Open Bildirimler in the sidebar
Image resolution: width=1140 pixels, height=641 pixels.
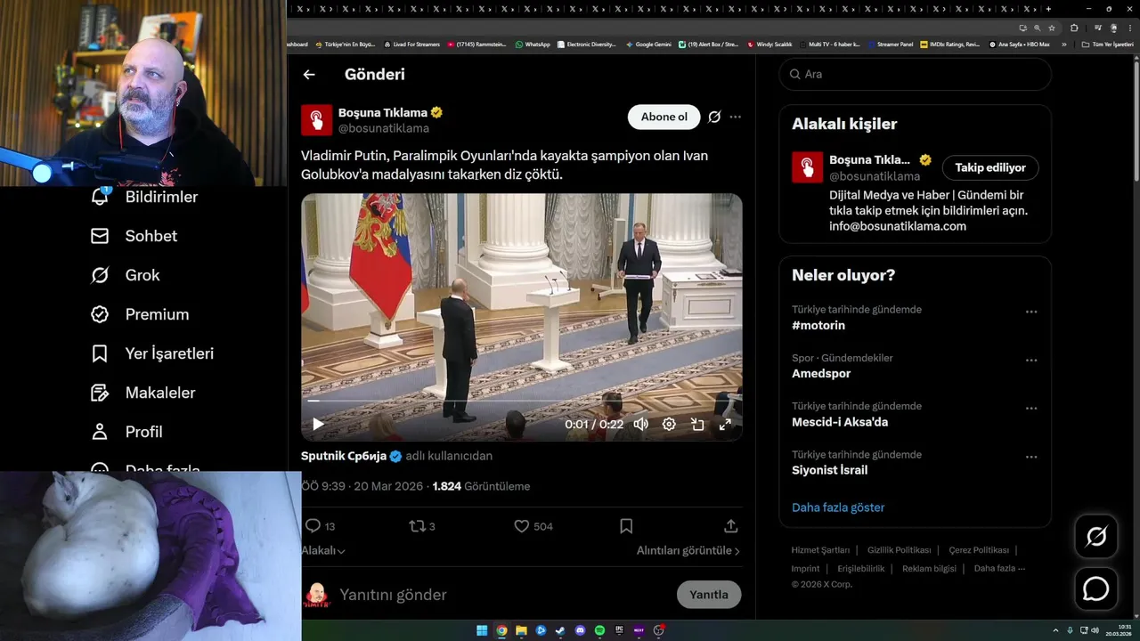(x=144, y=197)
